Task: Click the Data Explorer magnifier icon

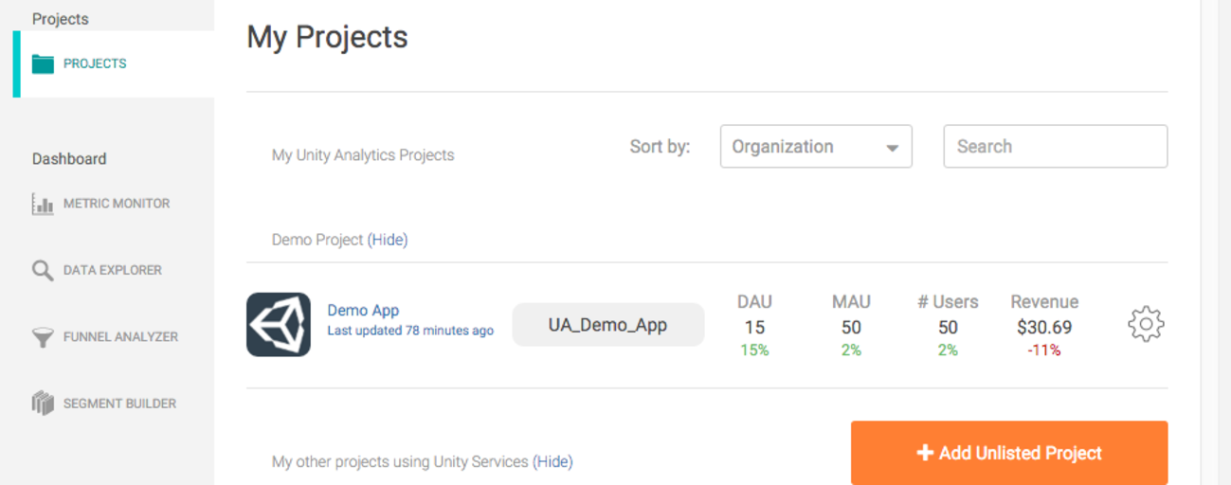Action: tap(43, 271)
